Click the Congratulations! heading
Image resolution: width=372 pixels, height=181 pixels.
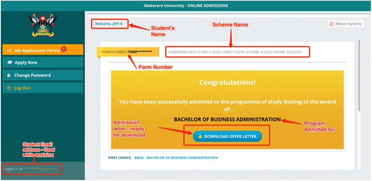tap(227, 82)
